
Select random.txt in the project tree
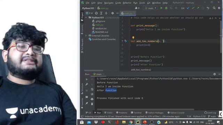pyautogui.click(x=99, y=28)
